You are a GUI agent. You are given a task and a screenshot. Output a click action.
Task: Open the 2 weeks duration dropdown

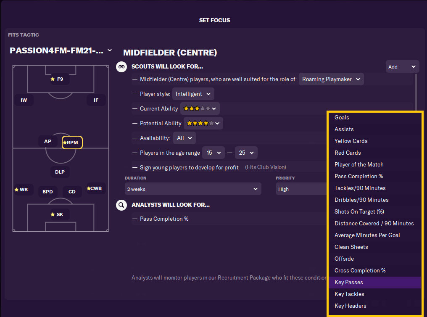click(x=193, y=189)
